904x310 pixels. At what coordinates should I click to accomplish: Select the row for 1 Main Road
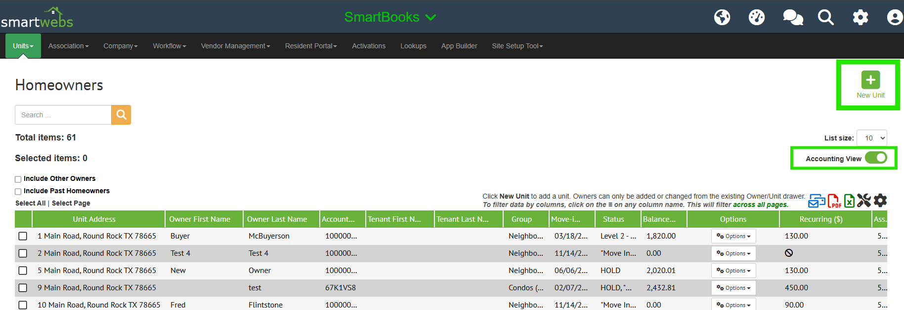pos(23,236)
